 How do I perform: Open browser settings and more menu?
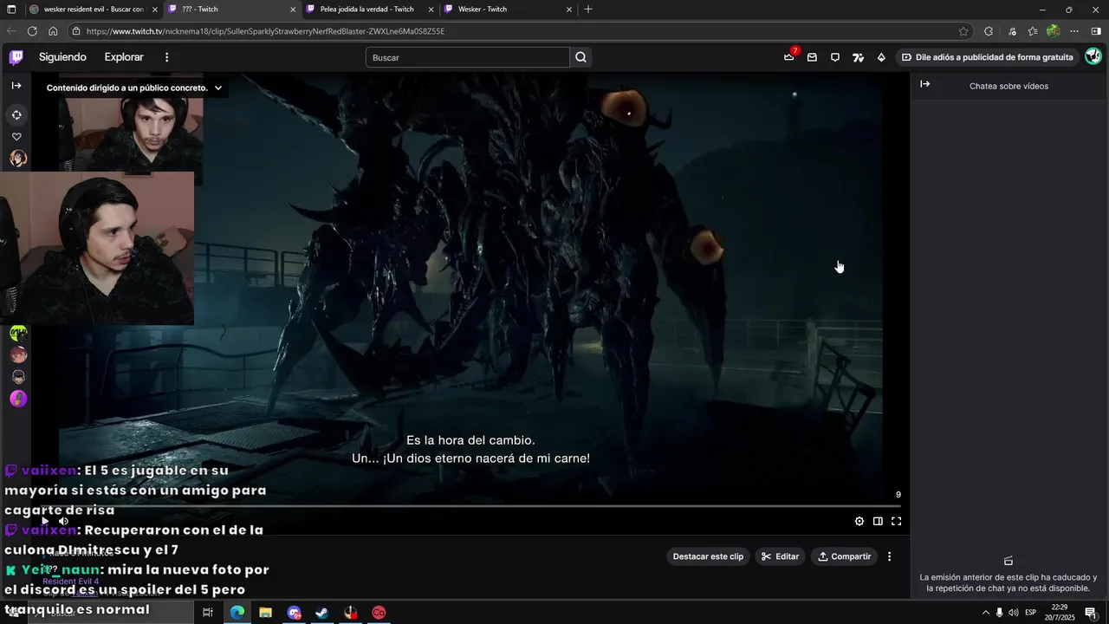(1074, 31)
